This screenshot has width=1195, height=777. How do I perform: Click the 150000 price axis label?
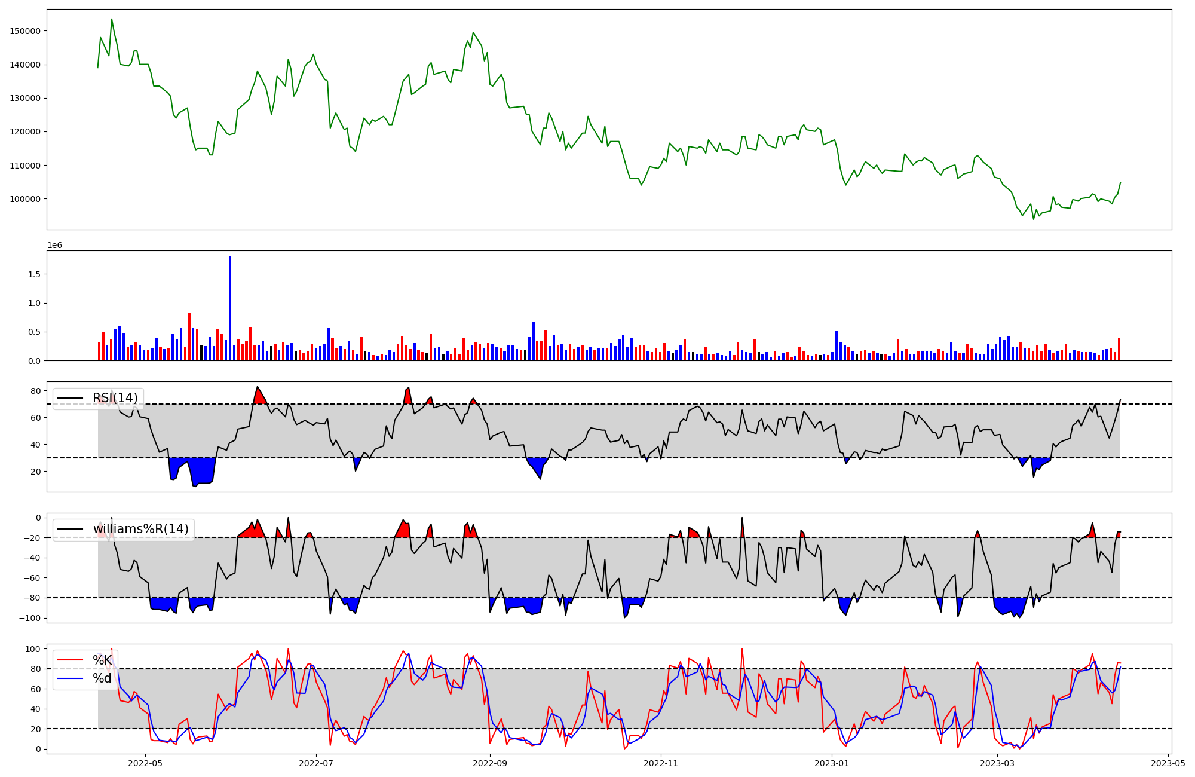click(x=25, y=31)
